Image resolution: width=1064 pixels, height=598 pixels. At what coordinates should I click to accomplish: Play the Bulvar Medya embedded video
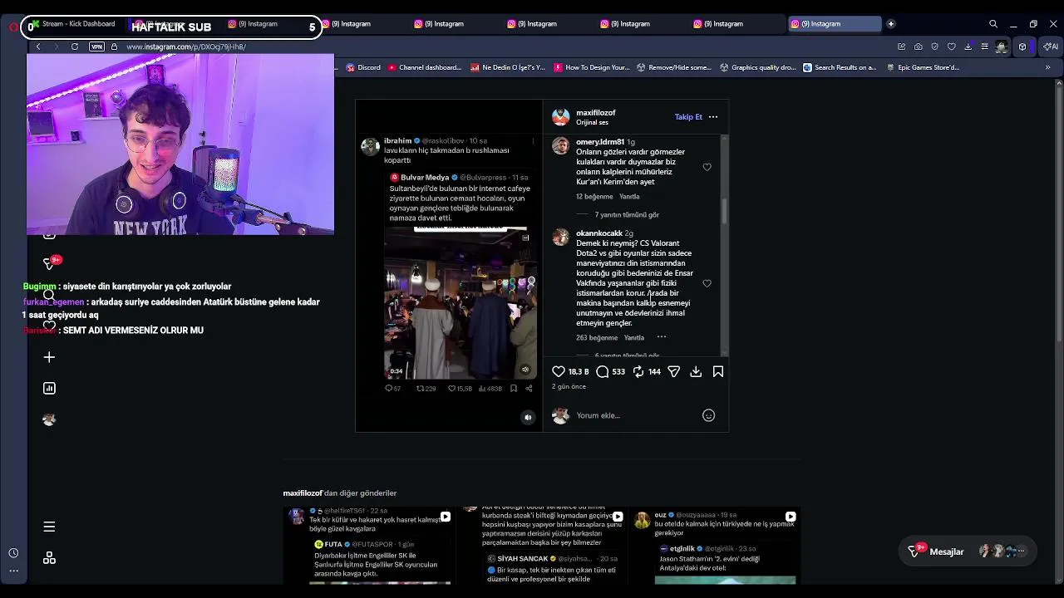pos(460,303)
